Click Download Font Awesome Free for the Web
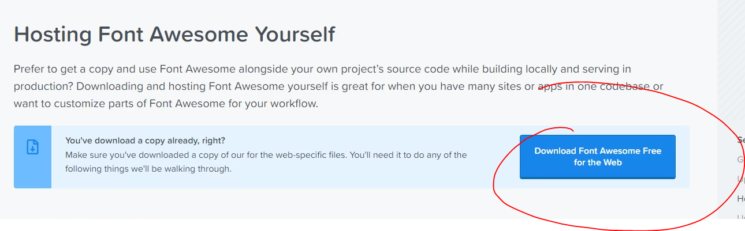Screen dimensions: 745x231 click(x=597, y=157)
